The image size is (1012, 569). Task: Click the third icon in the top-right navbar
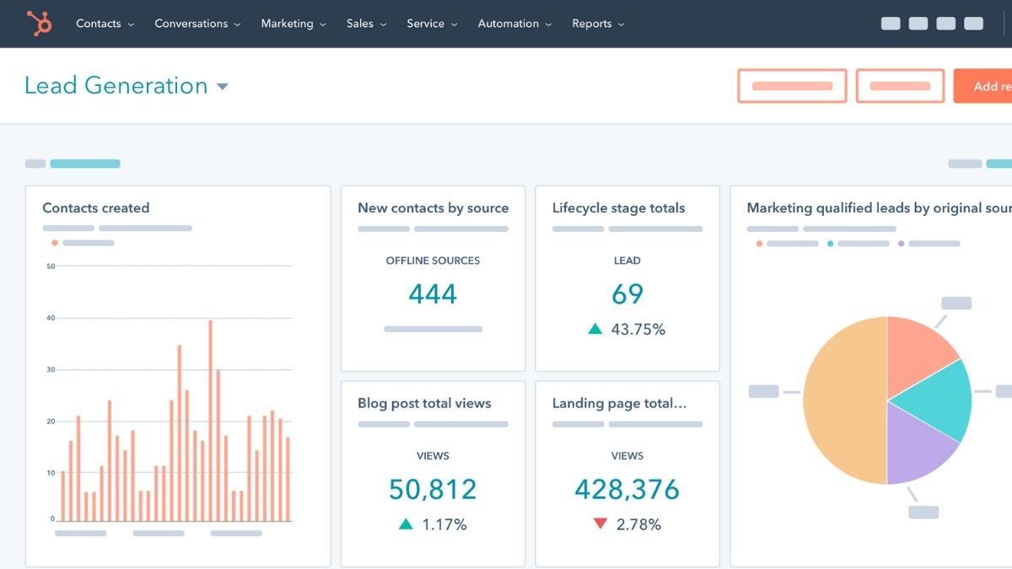[x=945, y=23]
